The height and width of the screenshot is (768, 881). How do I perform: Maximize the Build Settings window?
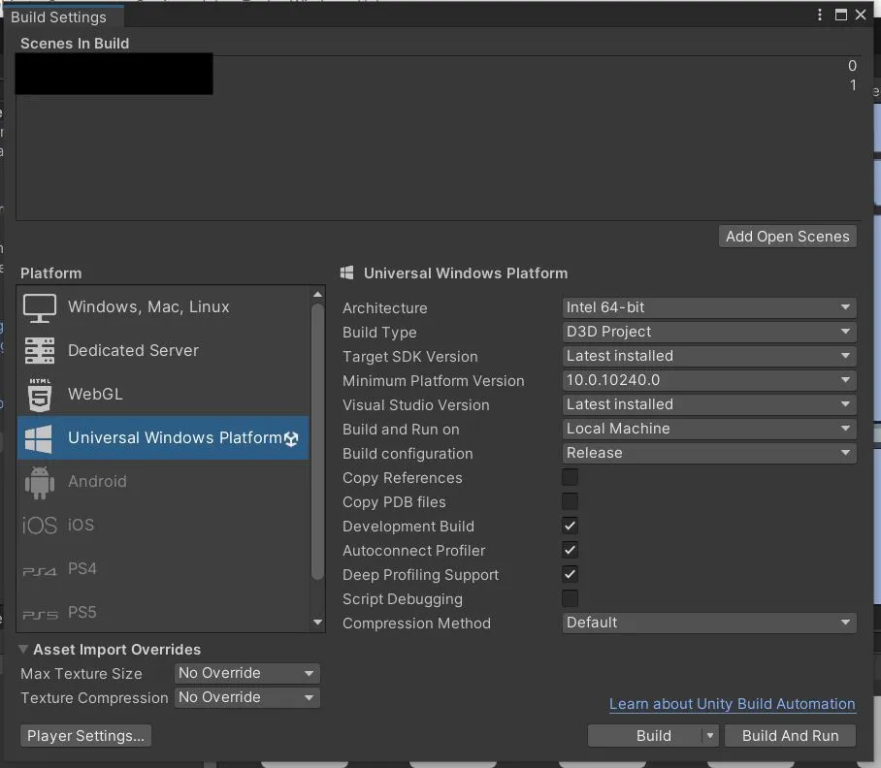point(840,15)
